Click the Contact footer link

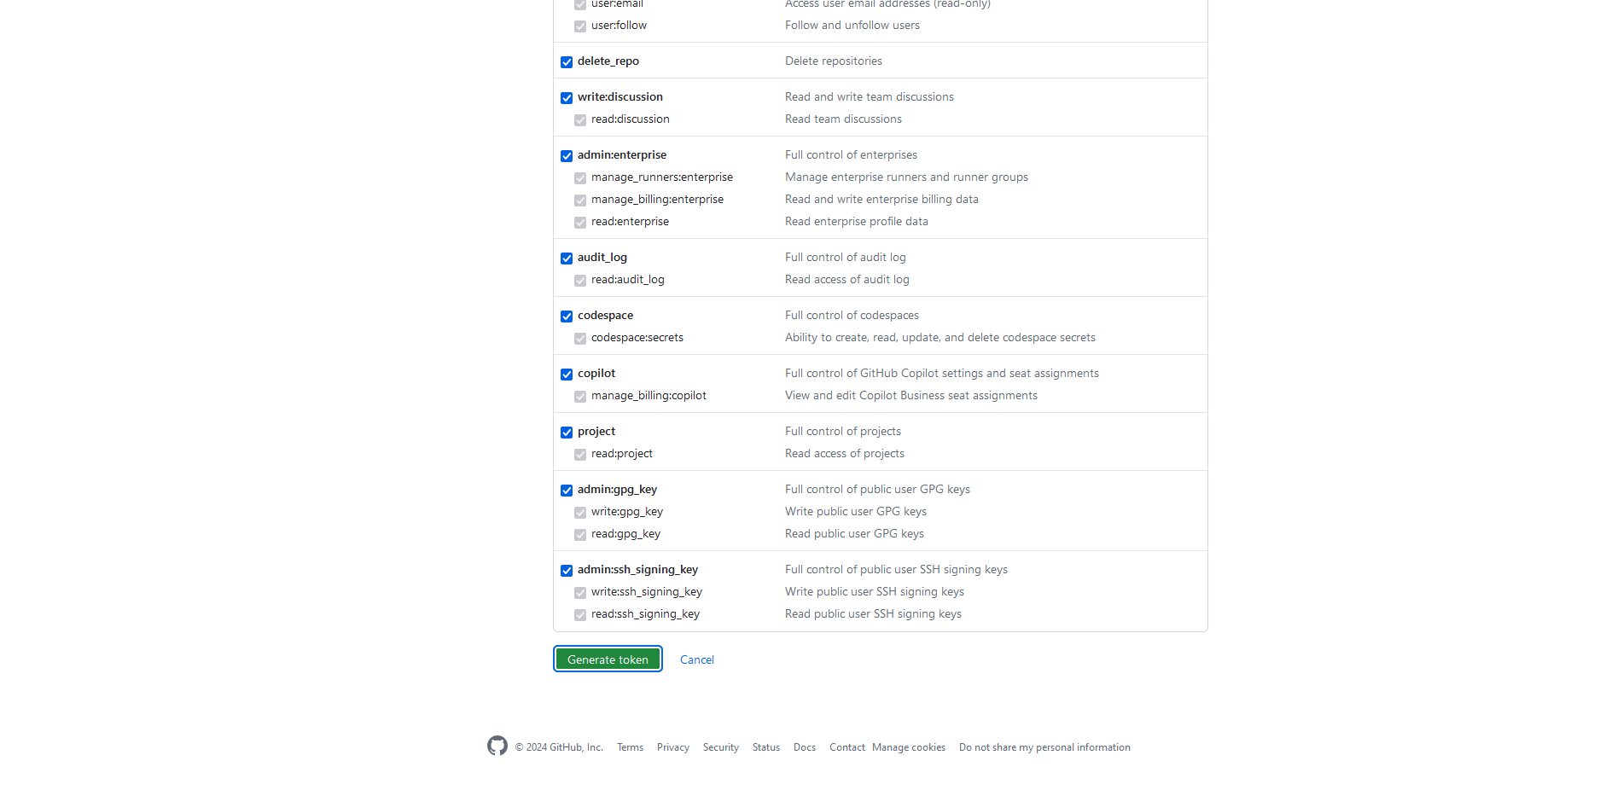coord(846,747)
